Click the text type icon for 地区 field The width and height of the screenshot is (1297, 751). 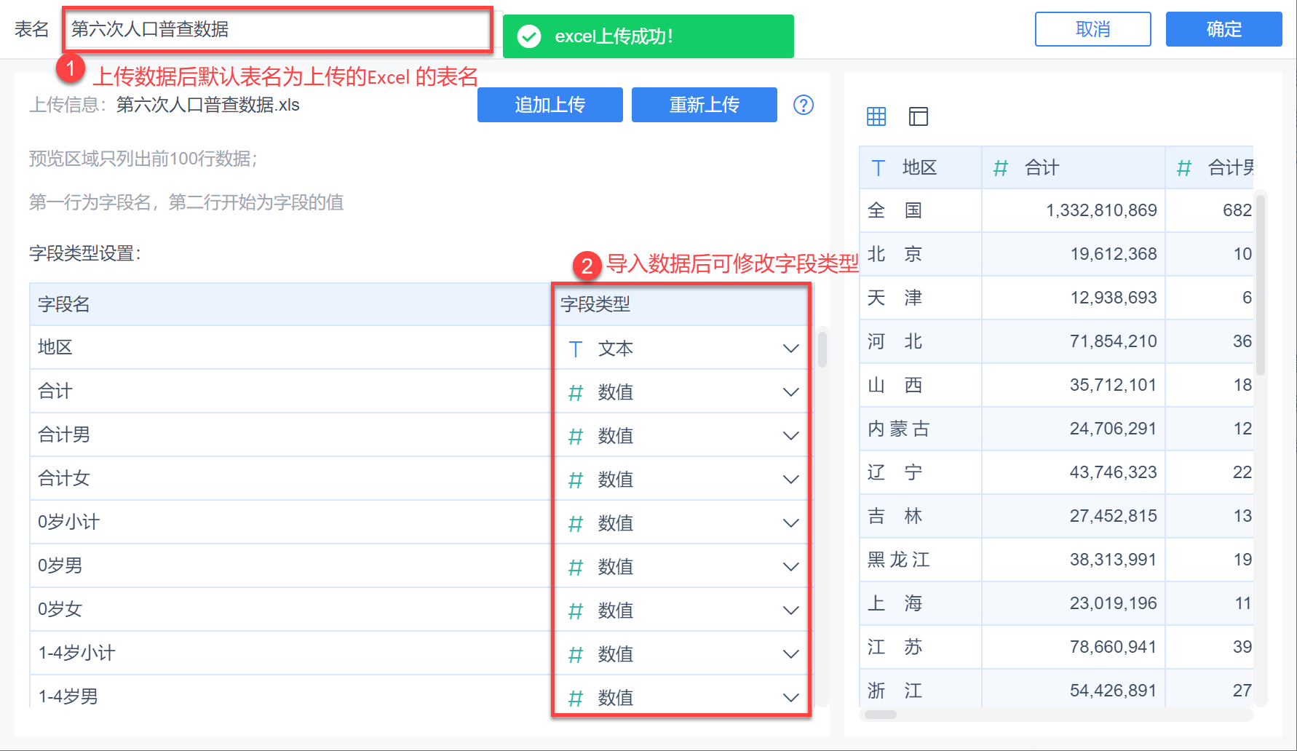(576, 349)
